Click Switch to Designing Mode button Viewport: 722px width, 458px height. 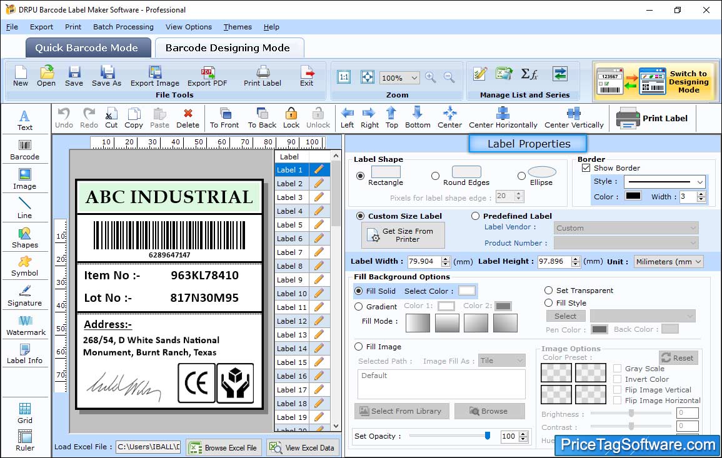[x=654, y=81]
